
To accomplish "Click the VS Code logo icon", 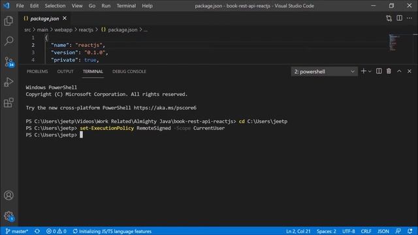I will pos(7,6).
